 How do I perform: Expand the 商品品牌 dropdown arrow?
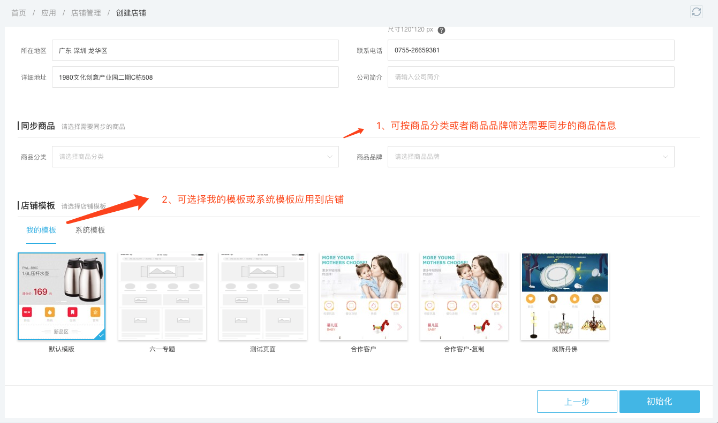(x=665, y=157)
